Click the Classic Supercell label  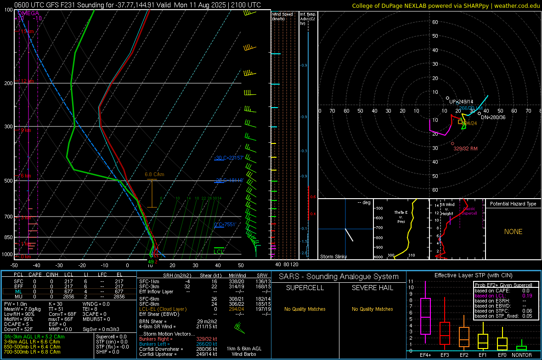(x=469, y=211)
